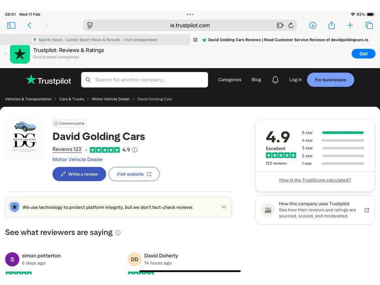The width and height of the screenshot is (380, 285).
Task: Click the Write a review button
Action: pos(79,174)
